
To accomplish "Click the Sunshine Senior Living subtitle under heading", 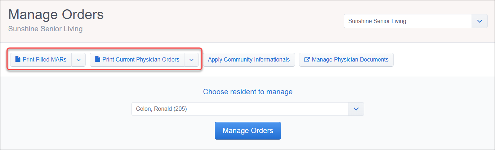I will 45,29.
